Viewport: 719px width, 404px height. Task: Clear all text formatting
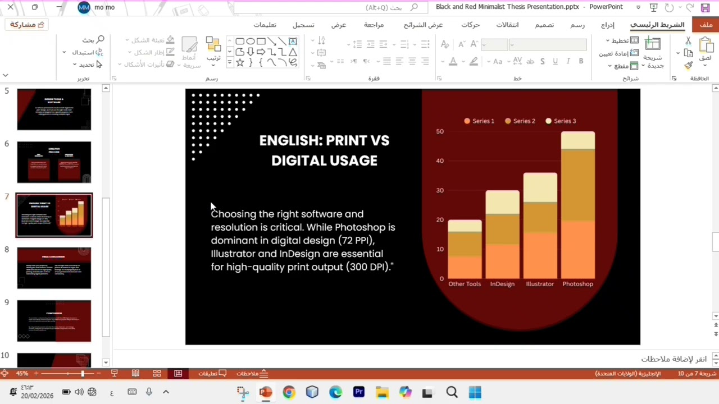point(445,44)
